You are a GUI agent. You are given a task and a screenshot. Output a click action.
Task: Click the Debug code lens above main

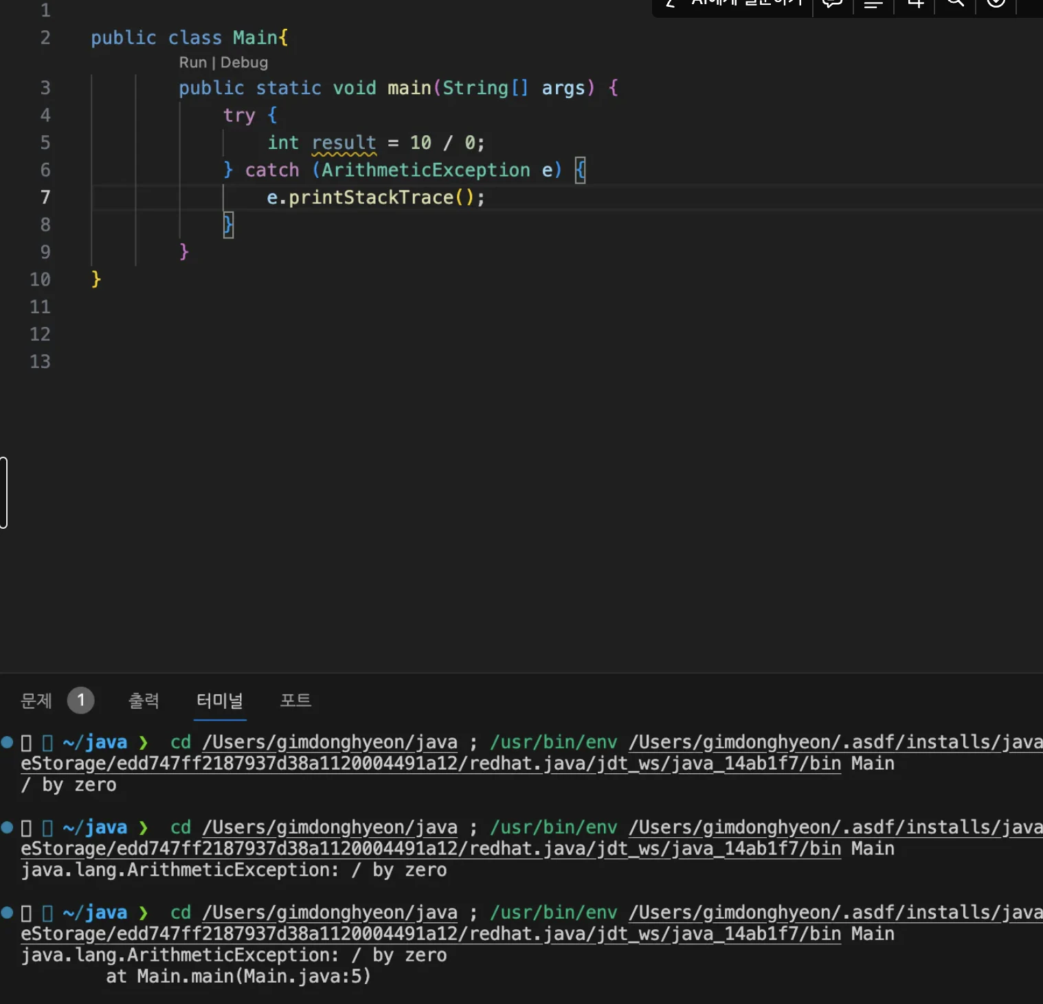244,62
